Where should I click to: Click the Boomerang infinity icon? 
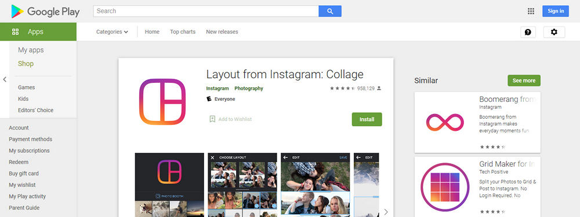coord(445,122)
